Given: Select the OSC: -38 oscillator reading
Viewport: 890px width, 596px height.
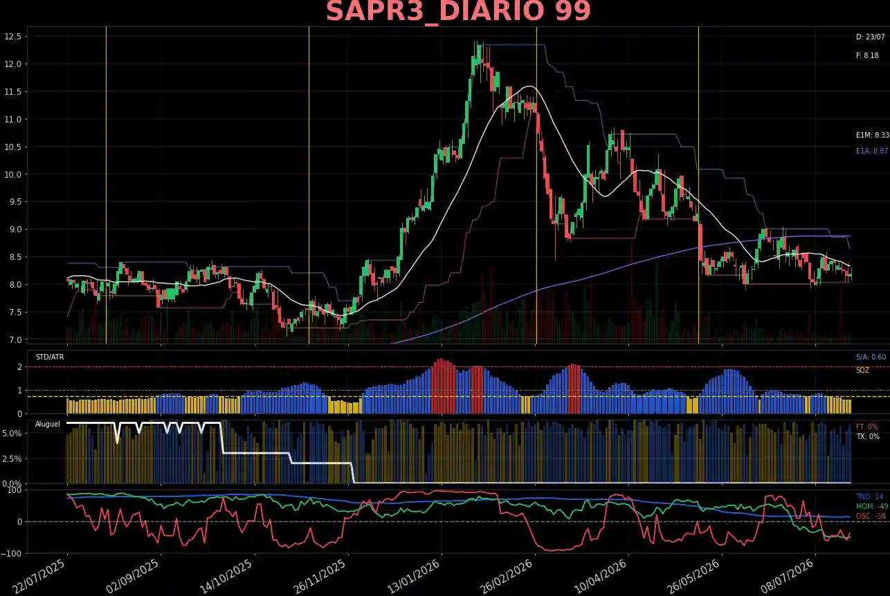Looking at the screenshot, I should (871, 516).
